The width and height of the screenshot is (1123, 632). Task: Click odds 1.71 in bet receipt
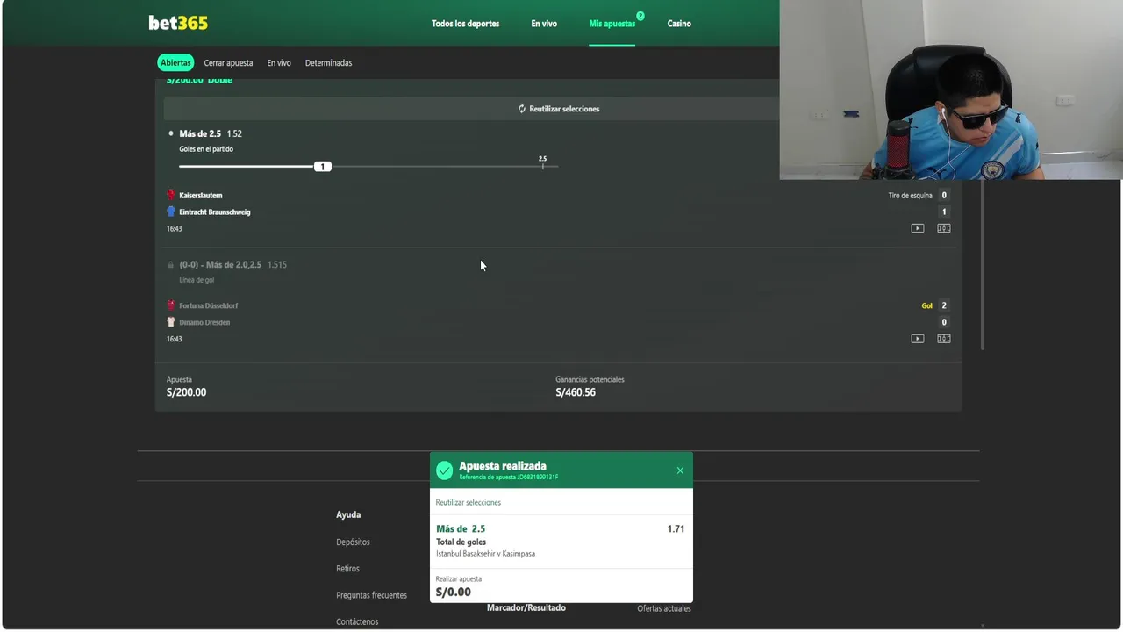tap(676, 528)
